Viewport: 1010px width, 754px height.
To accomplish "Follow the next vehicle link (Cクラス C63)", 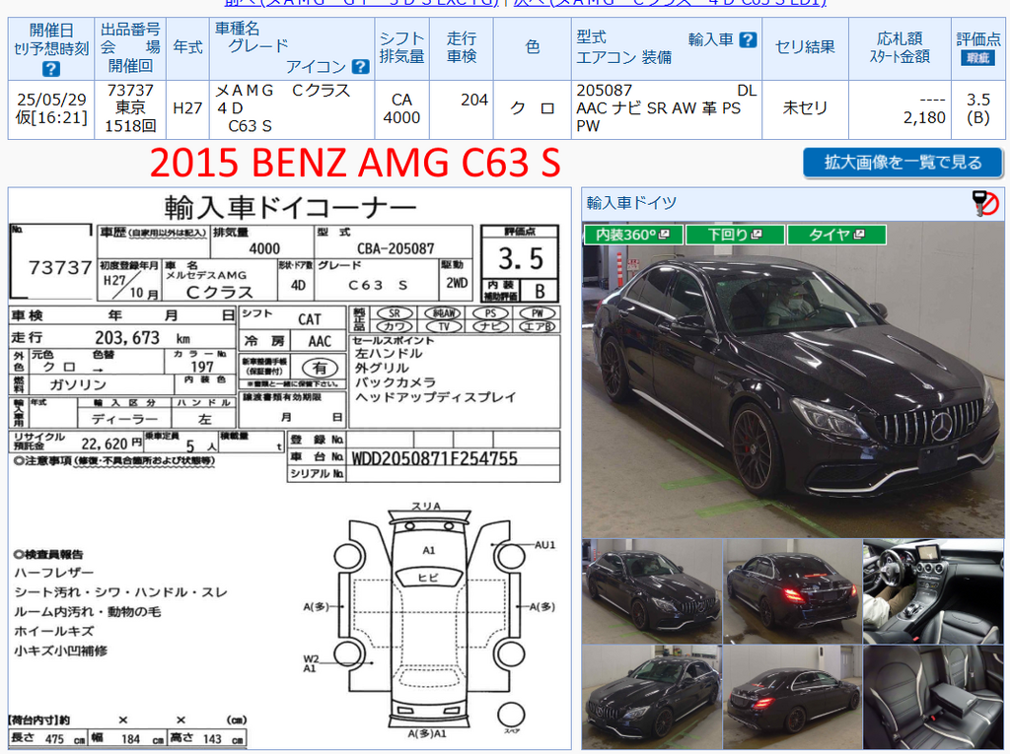I will coord(670,3).
